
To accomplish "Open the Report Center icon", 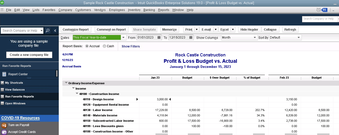I will 4,74.
